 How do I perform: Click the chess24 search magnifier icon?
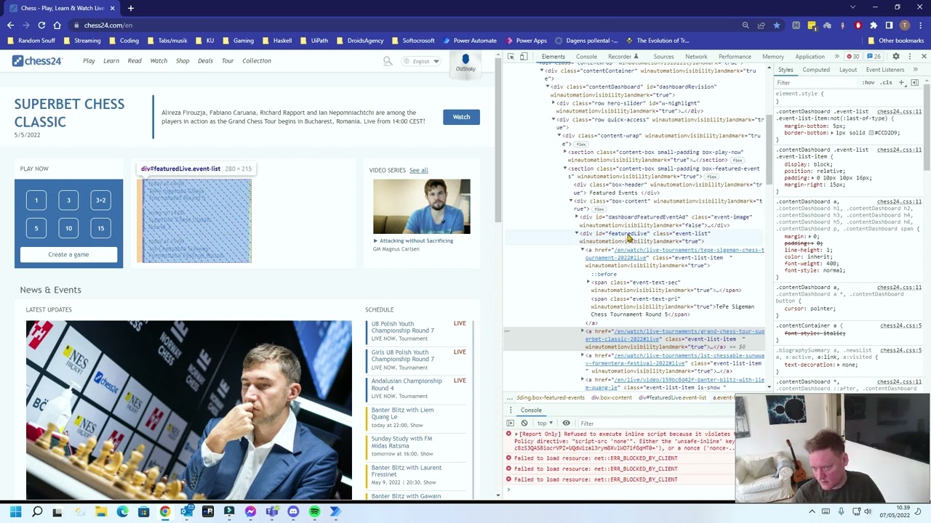click(x=388, y=61)
